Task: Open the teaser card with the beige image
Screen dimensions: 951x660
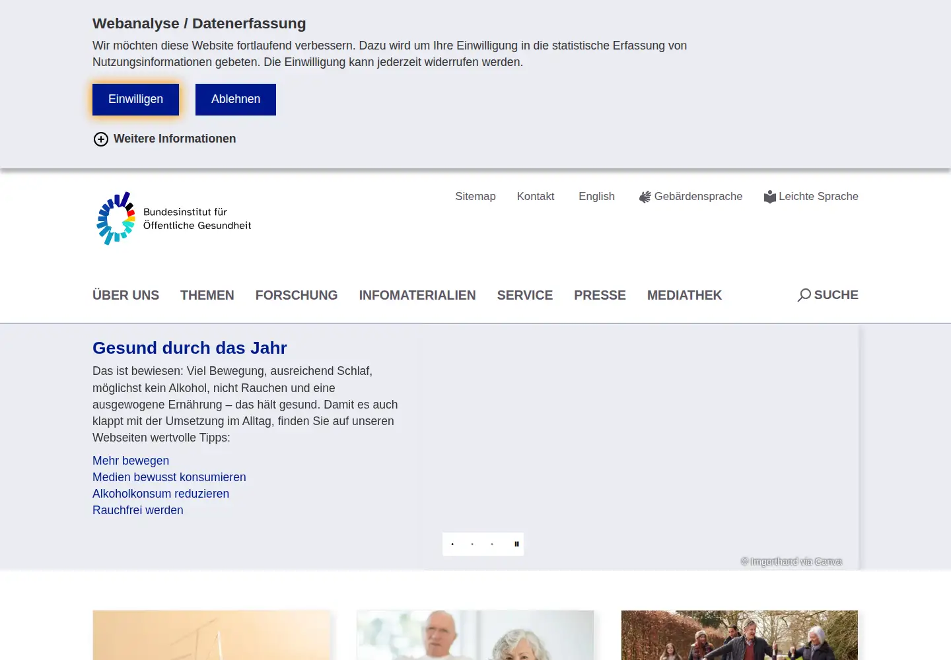Action: [211, 635]
